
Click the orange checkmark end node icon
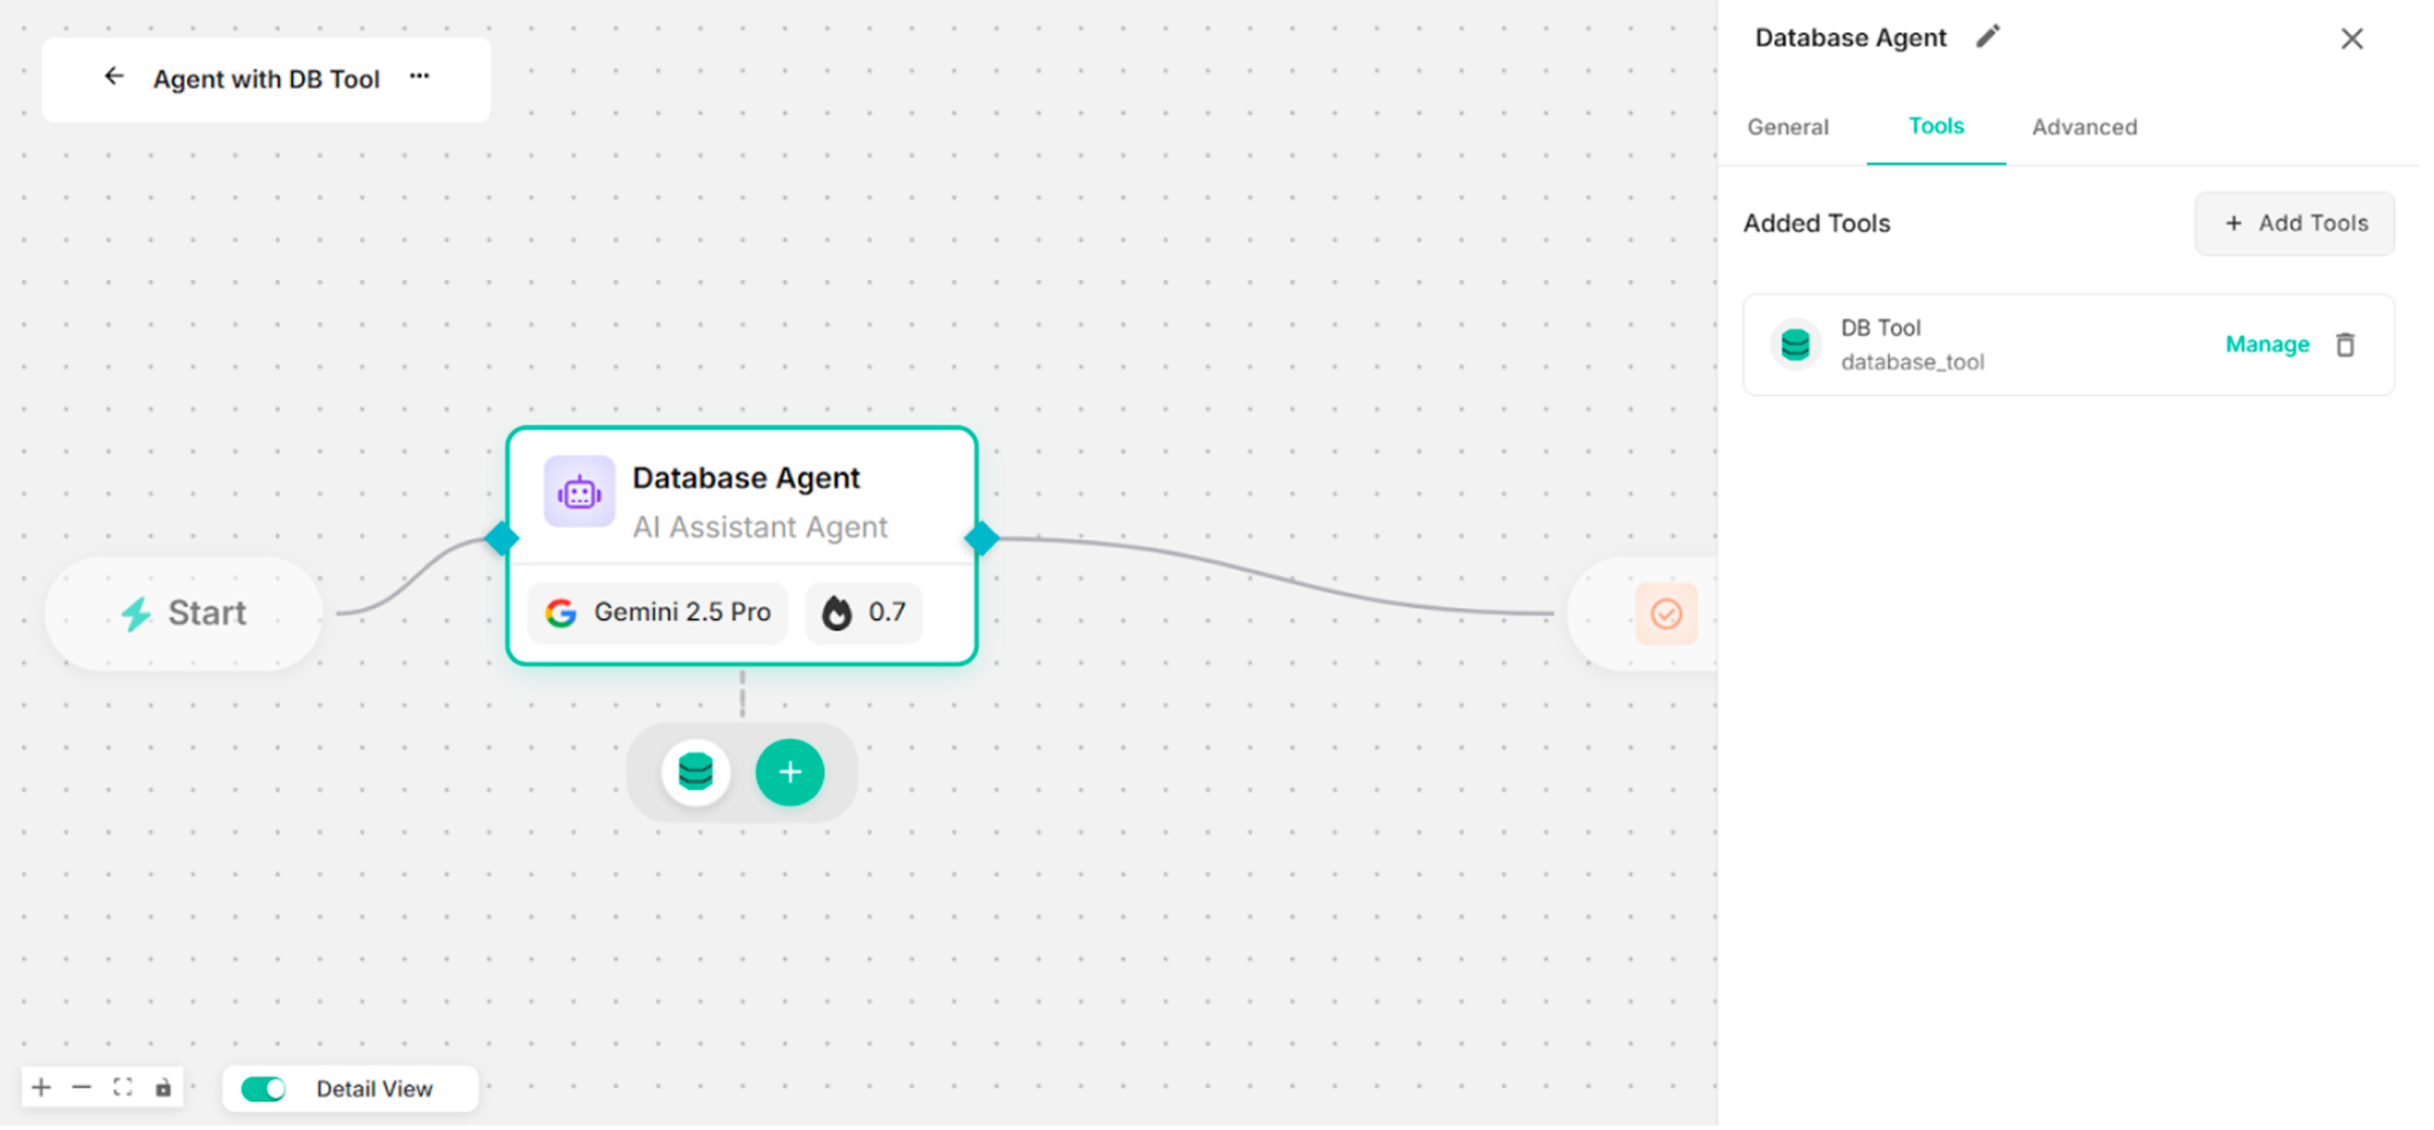[1667, 615]
